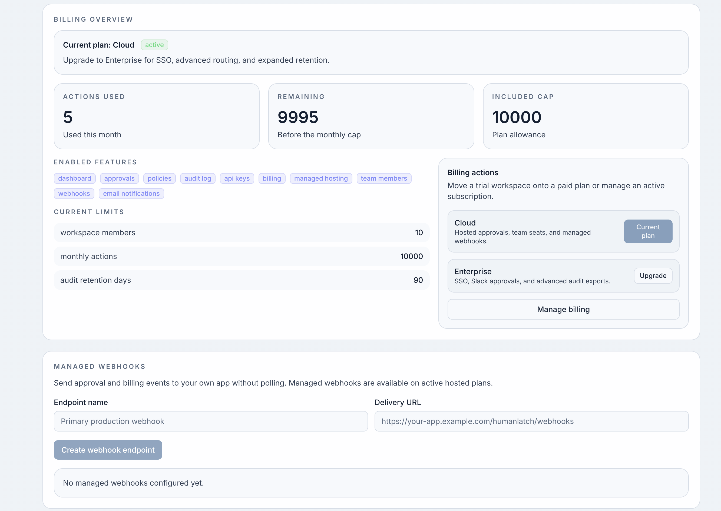The width and height of the screenshot is (721, 511).
Task: Click the audit log tag
Action: click(x=198, y=178)
